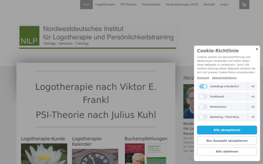263x164 pixels.
Task: Open the Datenschutzerklärung link
Action: pyautogui.click(x=224, y=78)
